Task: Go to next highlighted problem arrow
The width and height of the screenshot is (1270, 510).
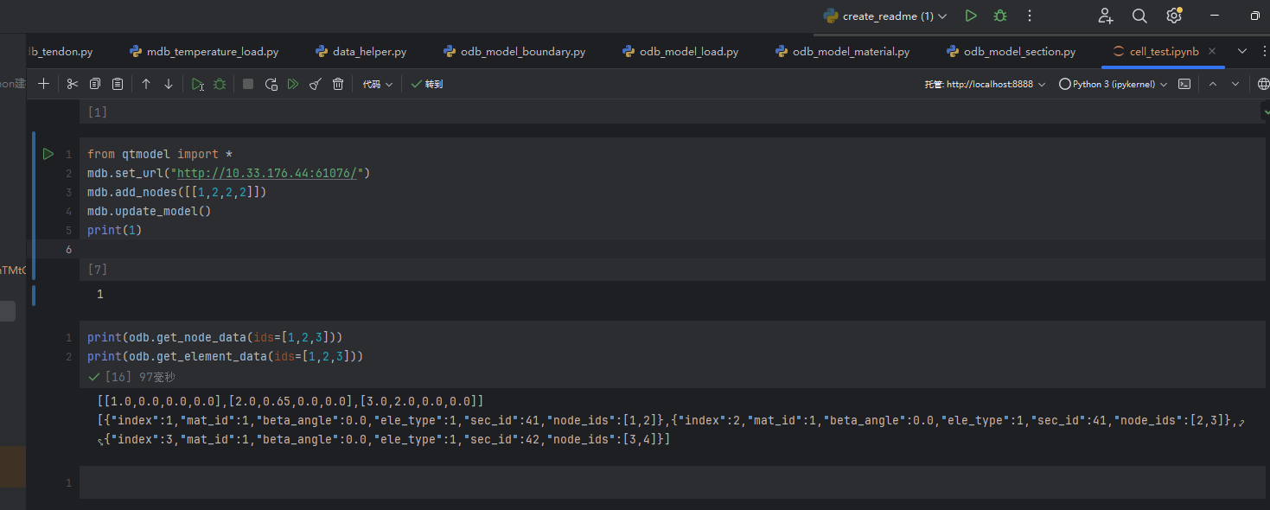Action: 1235,84
